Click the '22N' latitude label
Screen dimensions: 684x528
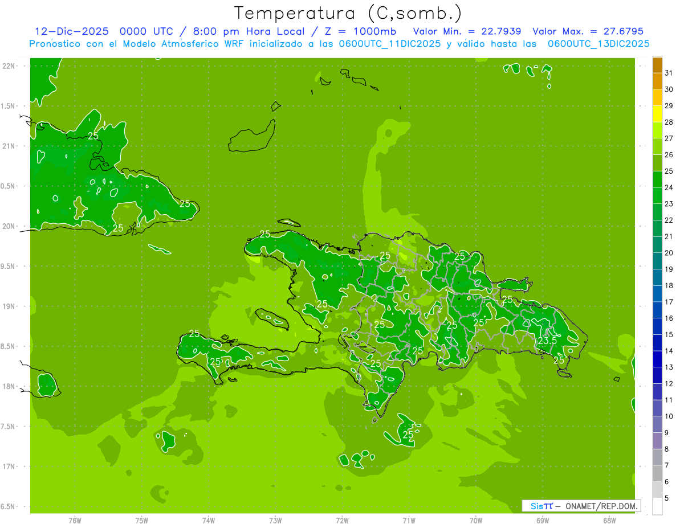click(x=7, y=66)
